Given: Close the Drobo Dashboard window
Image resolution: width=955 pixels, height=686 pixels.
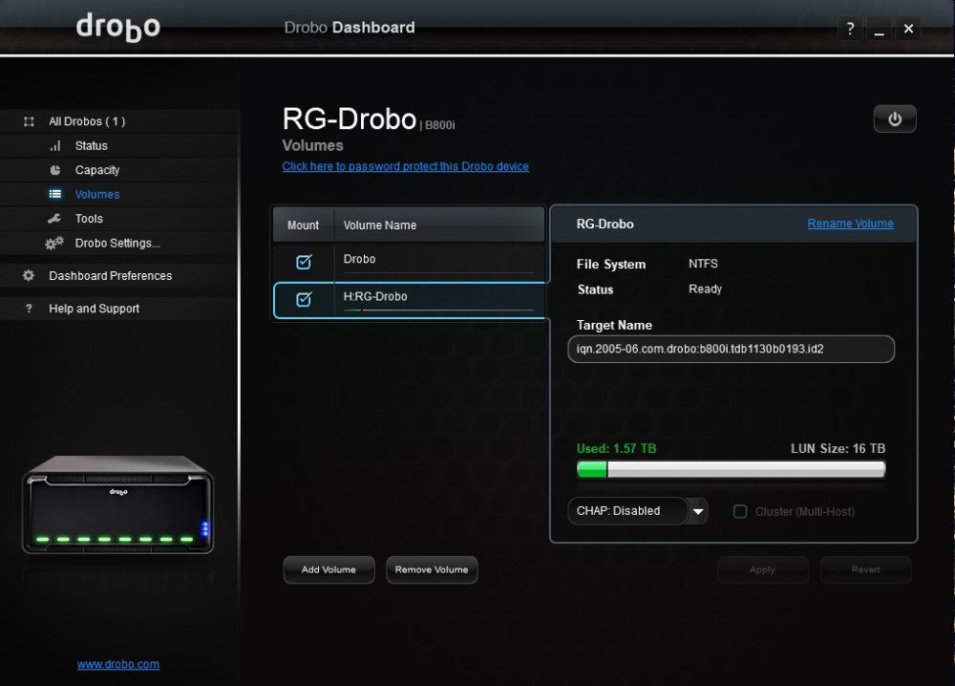Looking at the screenshot, I should click(908, 29).
